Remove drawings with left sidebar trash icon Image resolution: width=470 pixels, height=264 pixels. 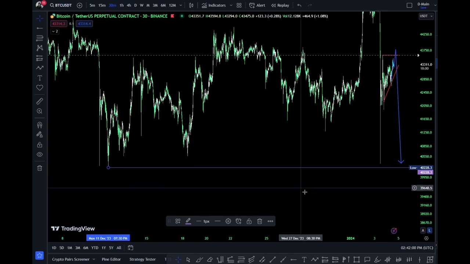(x=40, y=168)
